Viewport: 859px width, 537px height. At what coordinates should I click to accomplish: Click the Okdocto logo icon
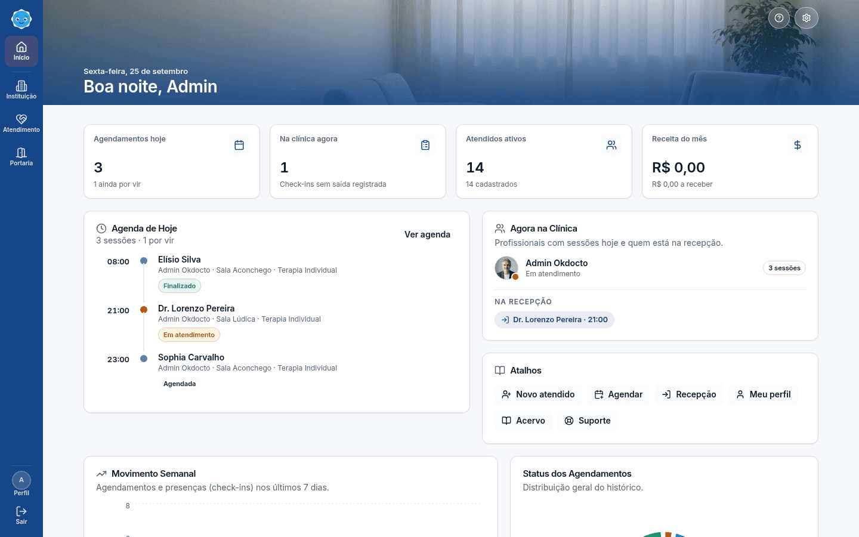(21, 19)
